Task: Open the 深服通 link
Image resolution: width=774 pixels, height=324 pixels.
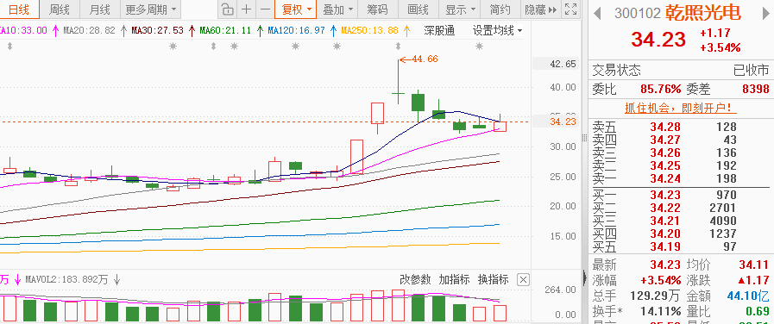Action: click(439, 30)
